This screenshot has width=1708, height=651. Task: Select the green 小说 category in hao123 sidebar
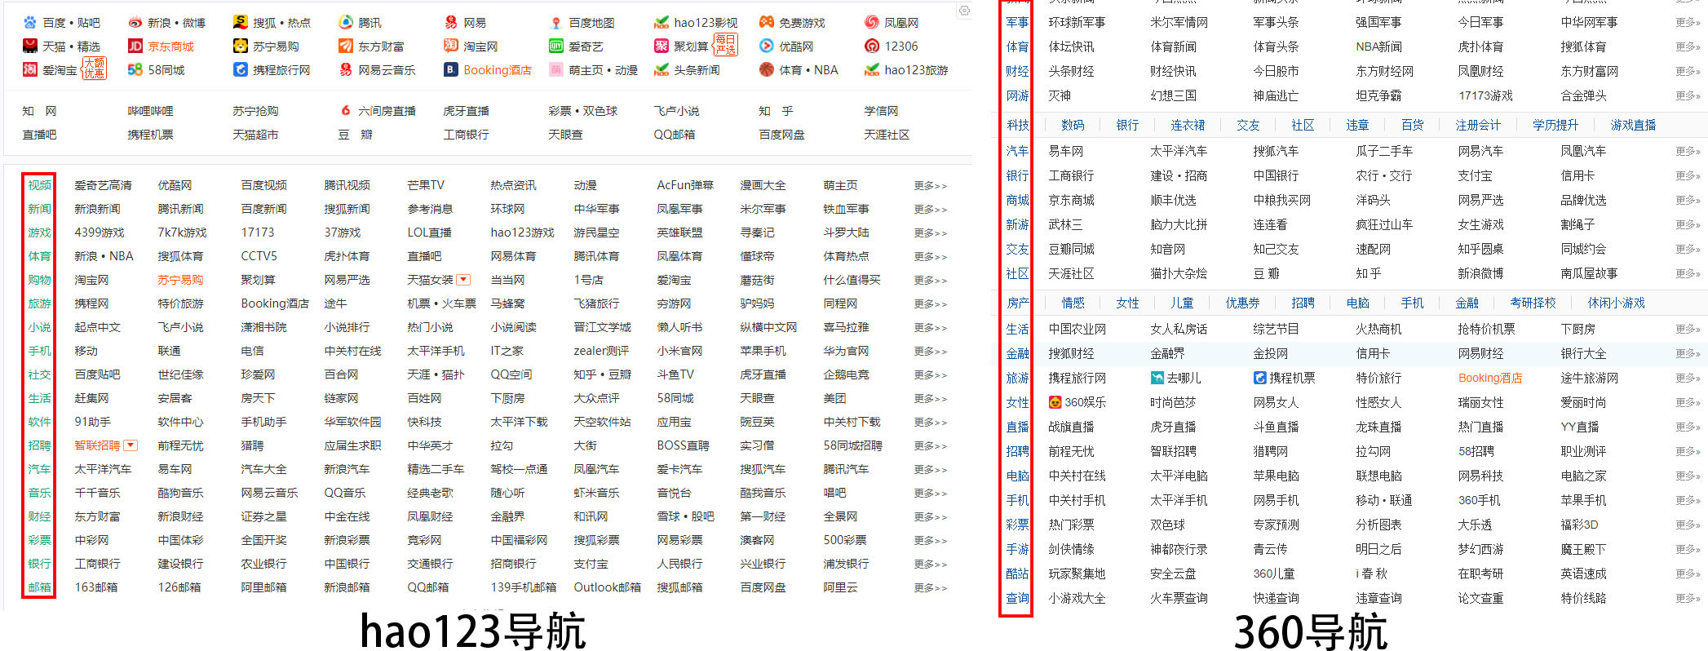click(39, 327)
